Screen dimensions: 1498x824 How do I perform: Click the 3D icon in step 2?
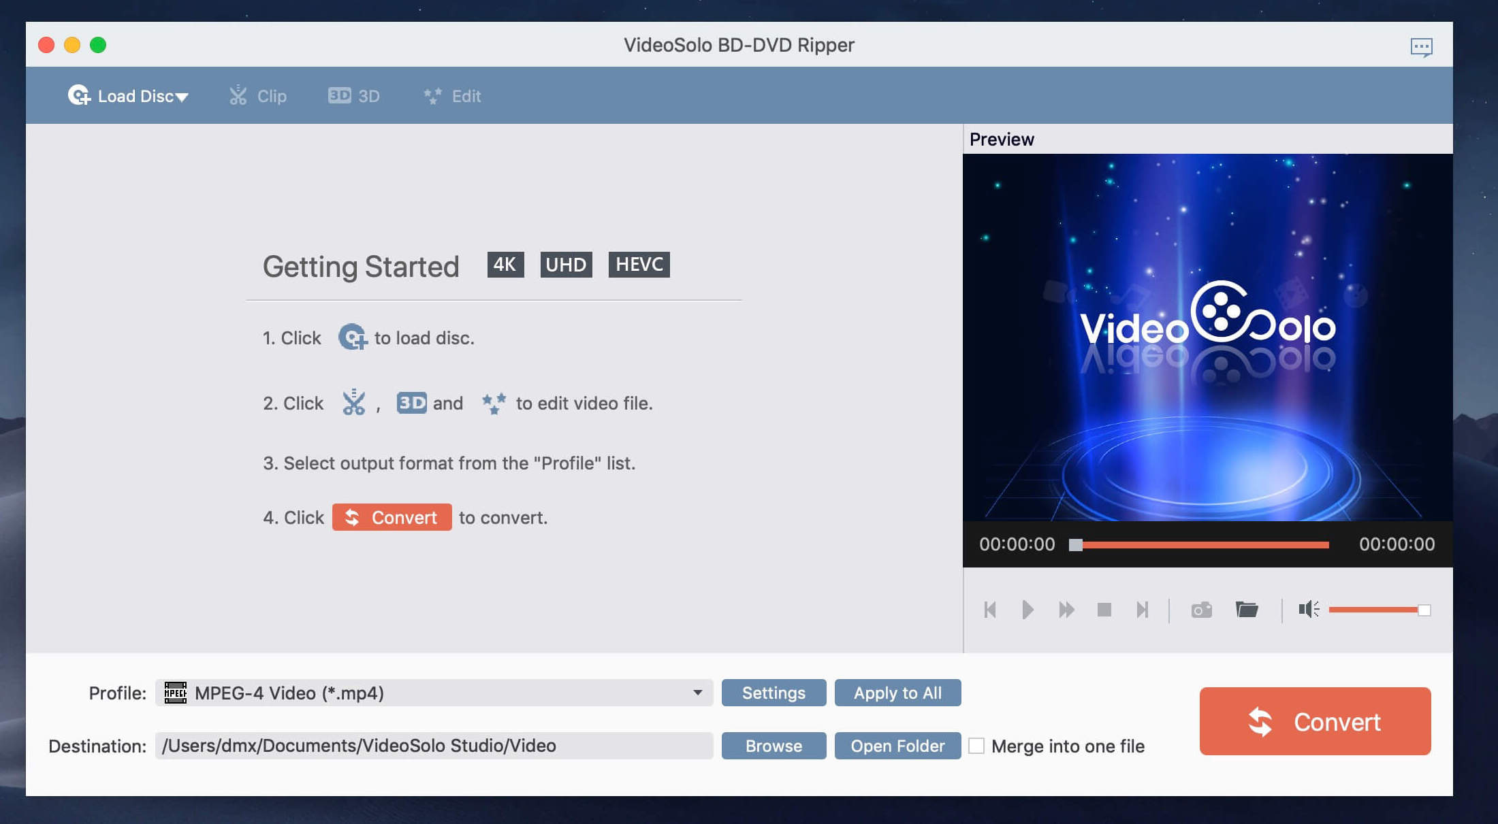pos(411,403)
